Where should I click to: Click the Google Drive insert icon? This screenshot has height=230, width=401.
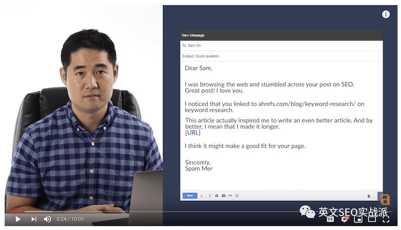(x=217, y=196)
